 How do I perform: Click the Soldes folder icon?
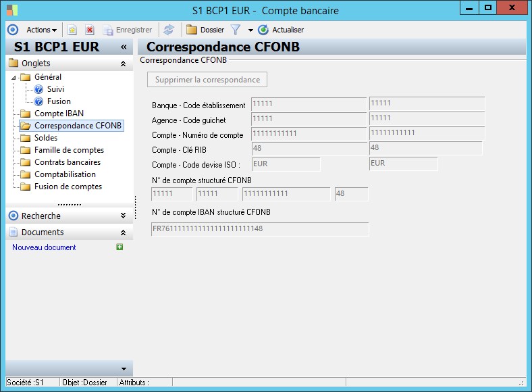click(x=25, y=138)
